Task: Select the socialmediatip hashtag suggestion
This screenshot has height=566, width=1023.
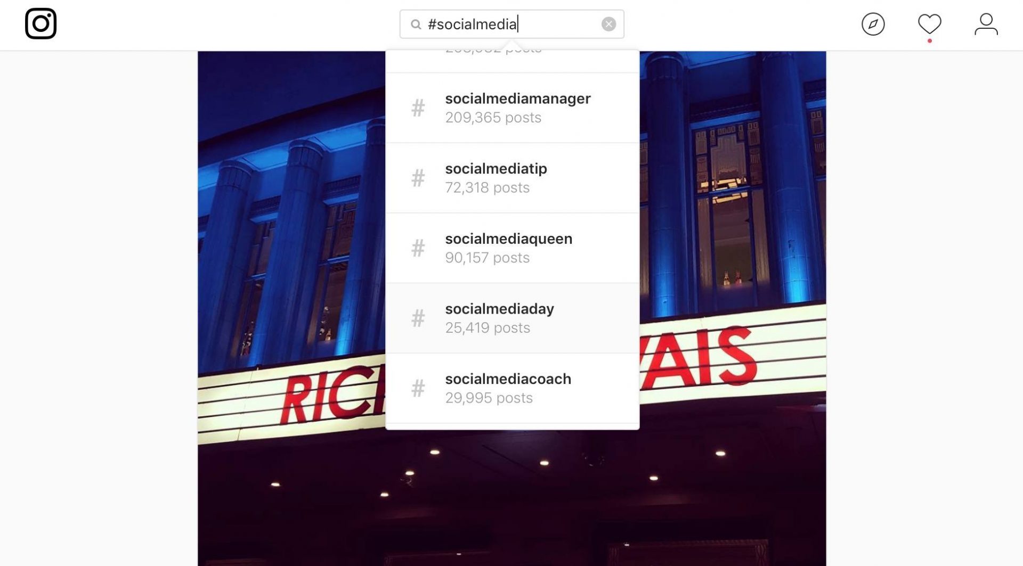Action: tap(512, 178)
